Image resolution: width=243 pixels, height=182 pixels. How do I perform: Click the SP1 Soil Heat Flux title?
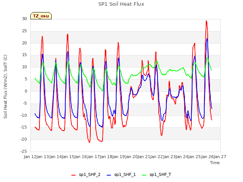click(x=121, y=4)
